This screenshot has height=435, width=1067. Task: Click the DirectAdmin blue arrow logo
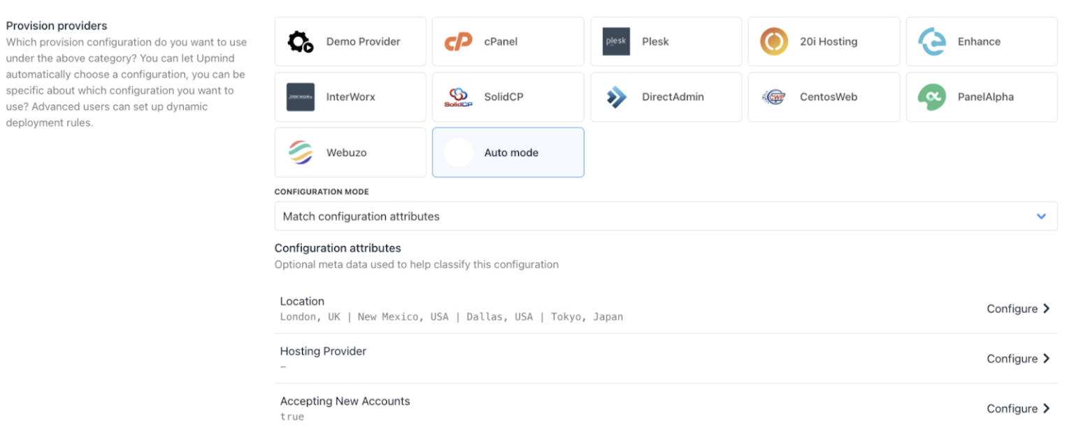point(616,97)
